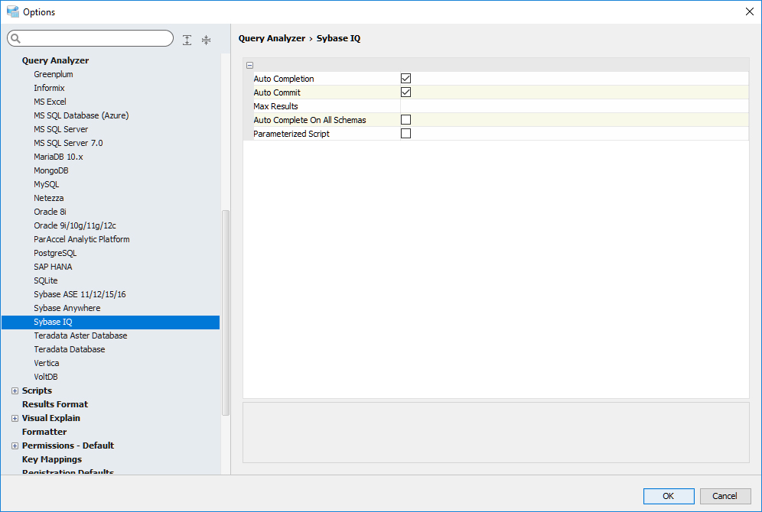Click the collapse all tree icon

pyautogui.click(x=206, y=40)
